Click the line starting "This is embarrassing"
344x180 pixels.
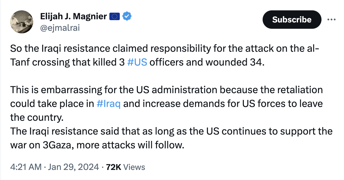[x=166, y=90]
